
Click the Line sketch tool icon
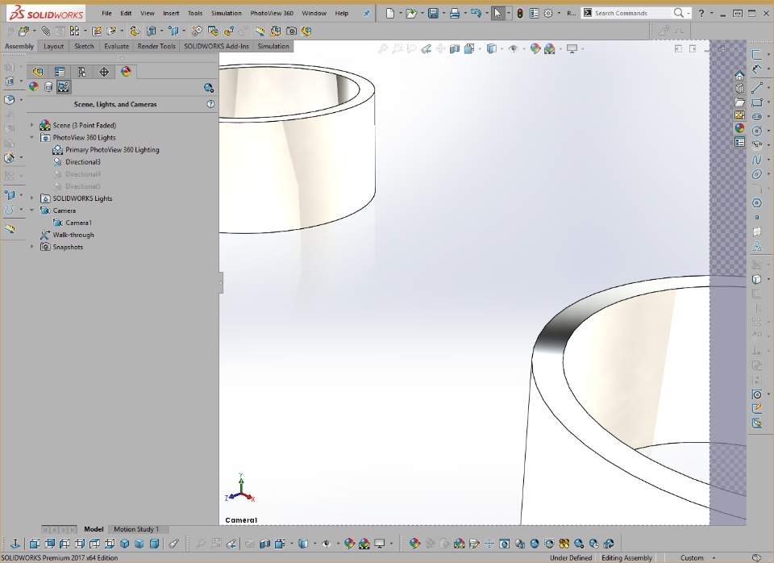tap(757, 88)
